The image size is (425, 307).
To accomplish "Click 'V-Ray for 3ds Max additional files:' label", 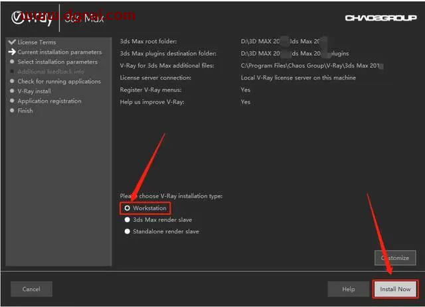I will [x=167, y=66].
